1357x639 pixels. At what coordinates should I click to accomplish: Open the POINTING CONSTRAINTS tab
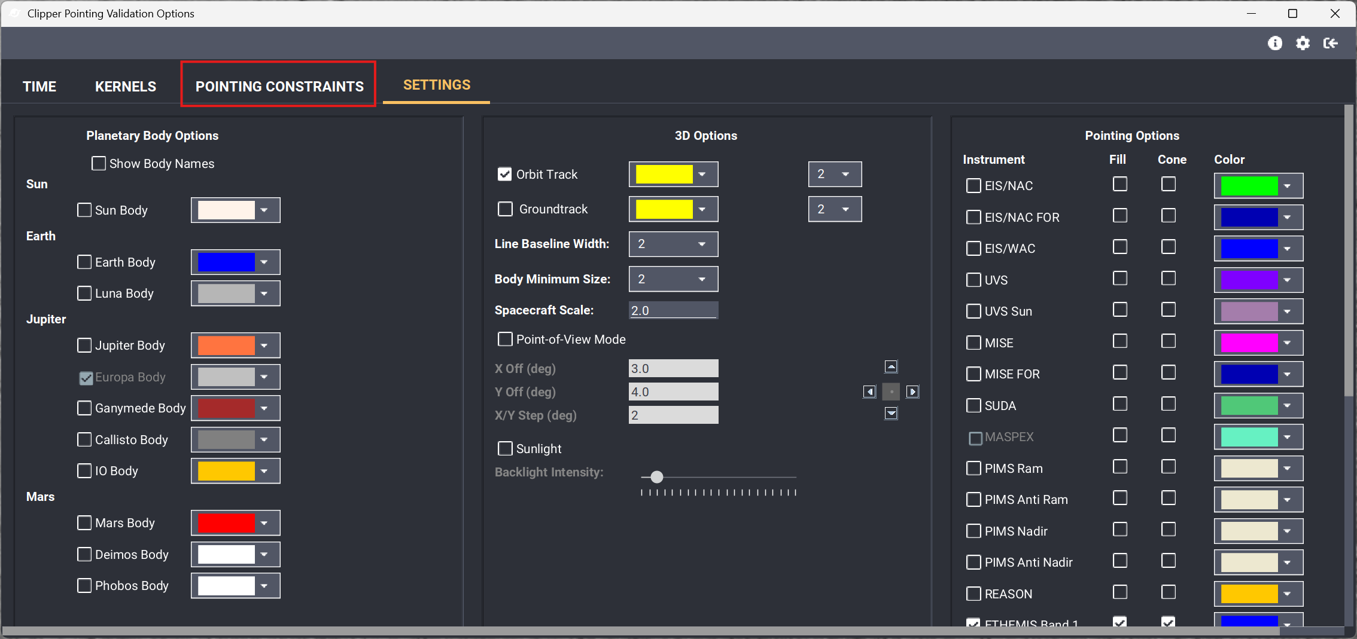coord(279,87)
